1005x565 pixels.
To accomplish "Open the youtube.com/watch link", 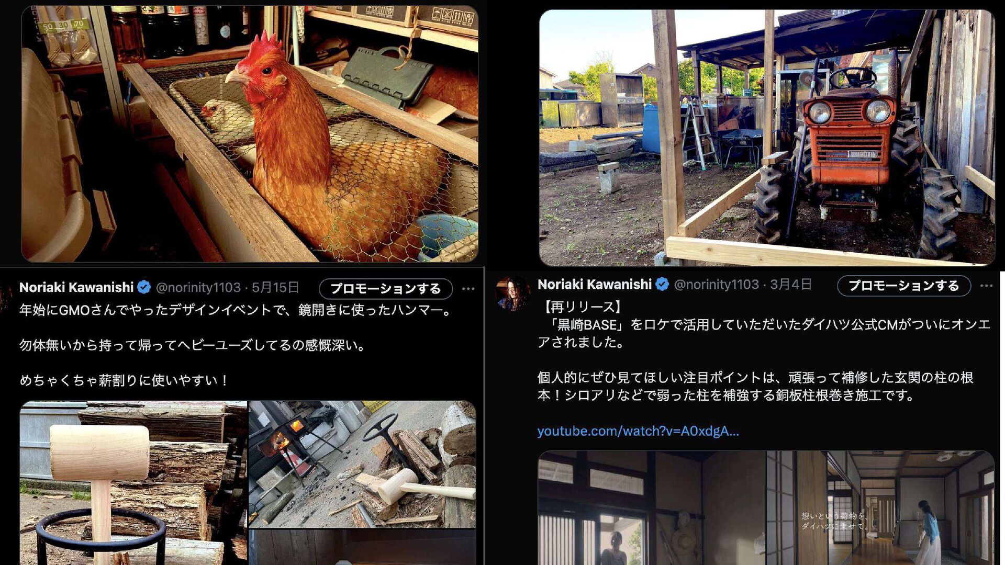I will [638, 431].
